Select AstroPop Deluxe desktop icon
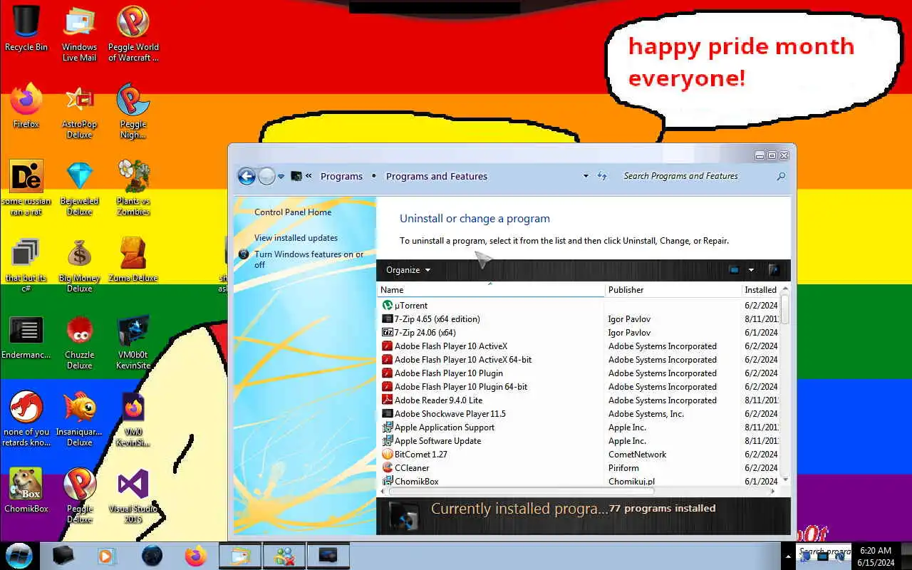The width and height of the screenshot is (912, 570). click(79, 111)
